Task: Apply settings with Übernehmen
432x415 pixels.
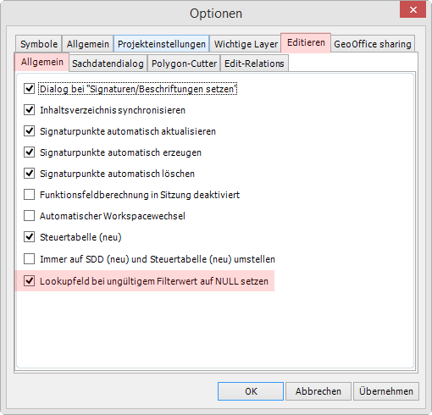Action: click(386, 391)
